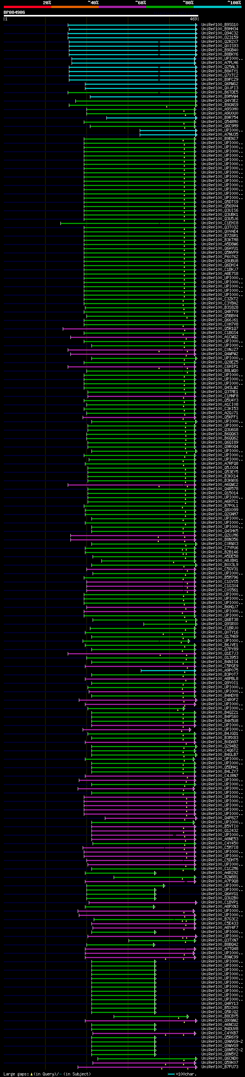Select the UniRef100_B9WC99 label
Viewport: 245px width, 1077px height.
[219, 957]
